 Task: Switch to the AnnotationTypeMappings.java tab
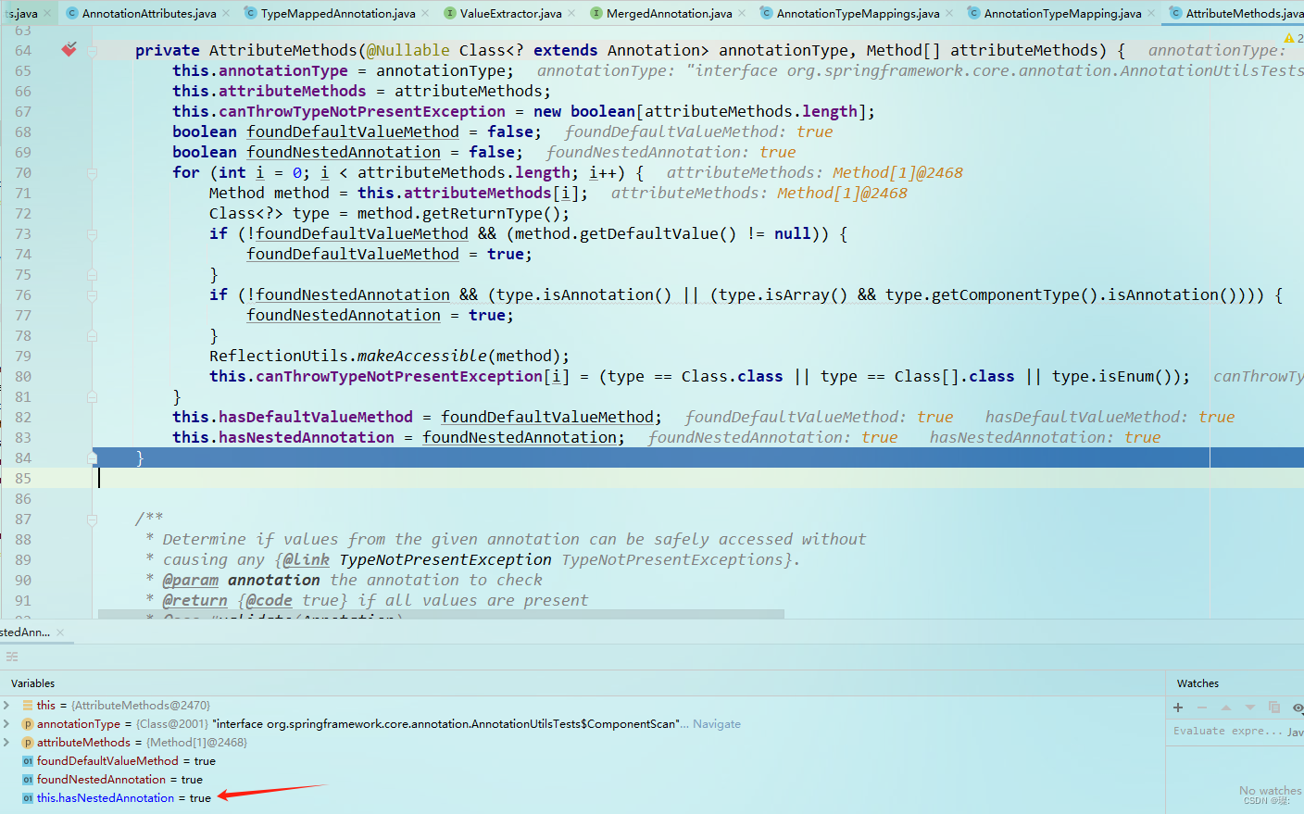858,13
